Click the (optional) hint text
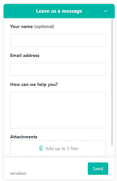 coord(44,27)
